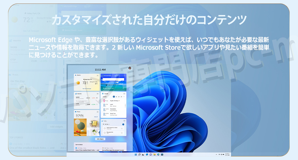Open Photos widget options menu
Image resolution: width=298 pixels, height=160 pixels.
pyautogui.click(x=98, y=112)
